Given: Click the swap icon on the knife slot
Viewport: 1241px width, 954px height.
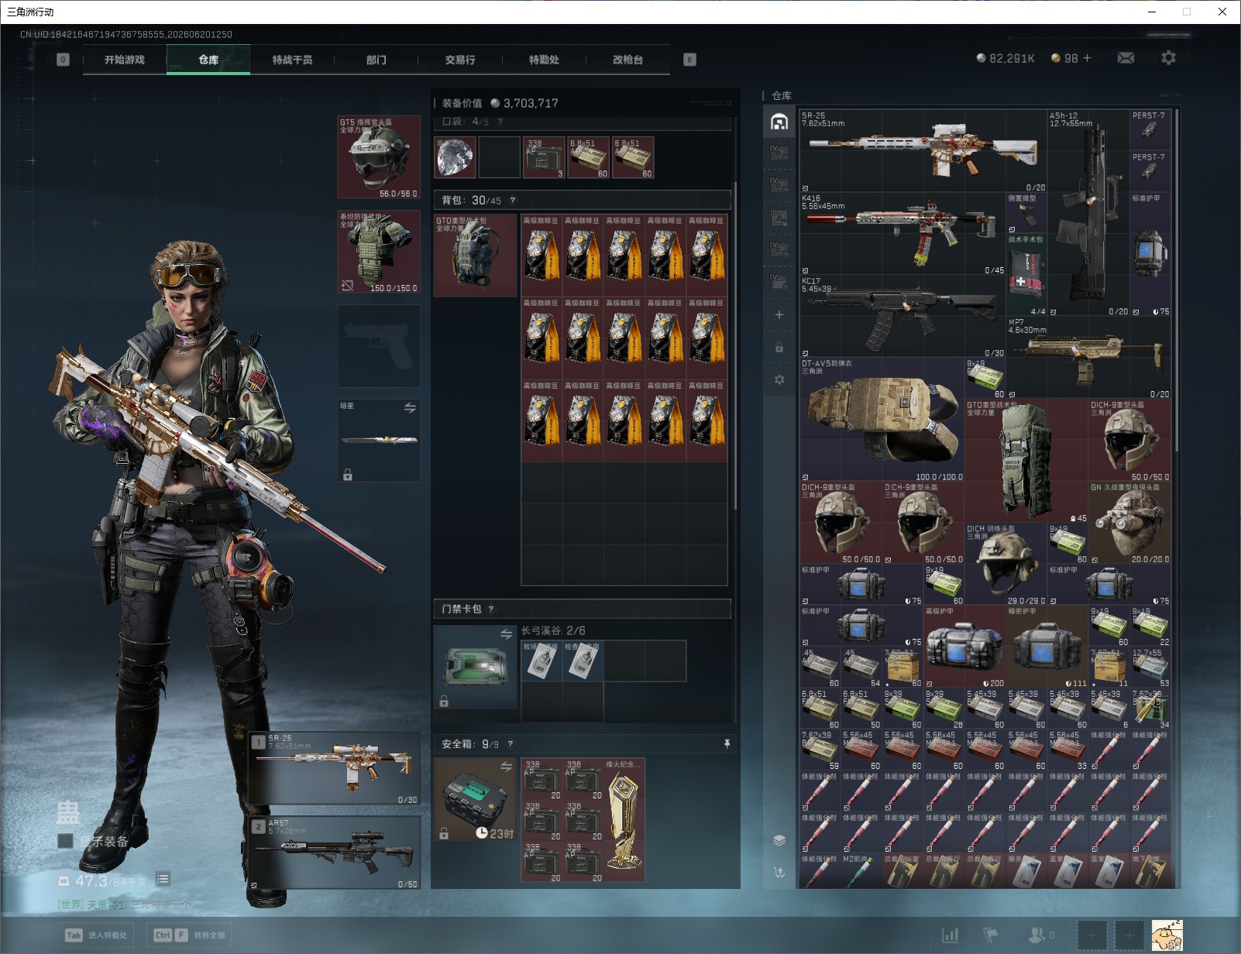Looking at the screenshot, I should (410, 408).
